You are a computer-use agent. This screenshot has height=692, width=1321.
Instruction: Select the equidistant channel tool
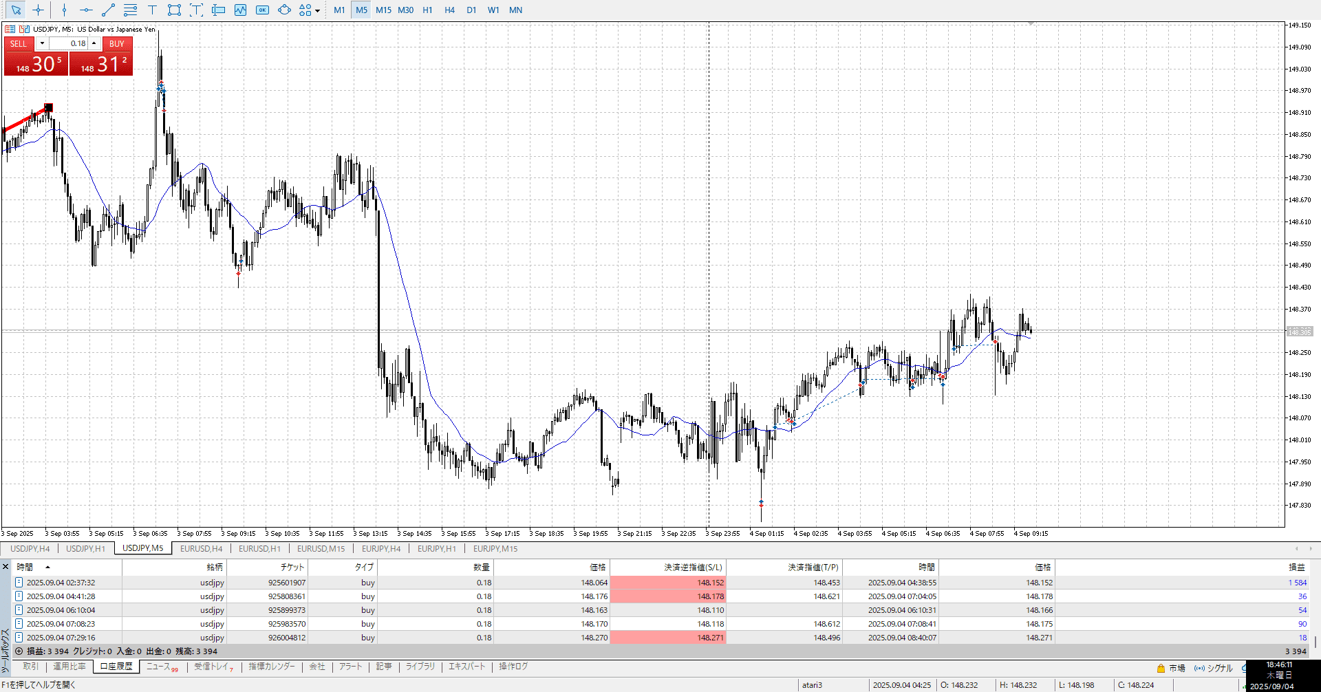tap(130, 10)
